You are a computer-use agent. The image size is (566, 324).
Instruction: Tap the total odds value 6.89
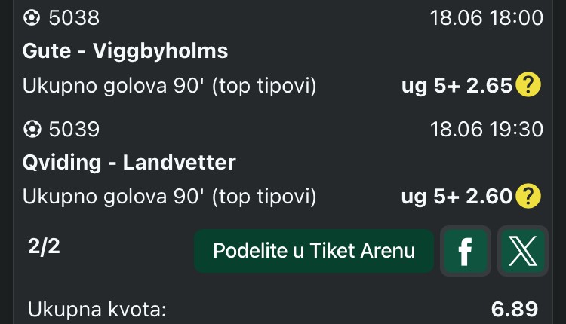point(515,309)
